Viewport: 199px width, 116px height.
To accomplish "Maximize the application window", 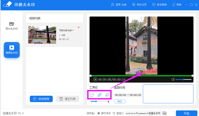I will [x=191, y=5].
